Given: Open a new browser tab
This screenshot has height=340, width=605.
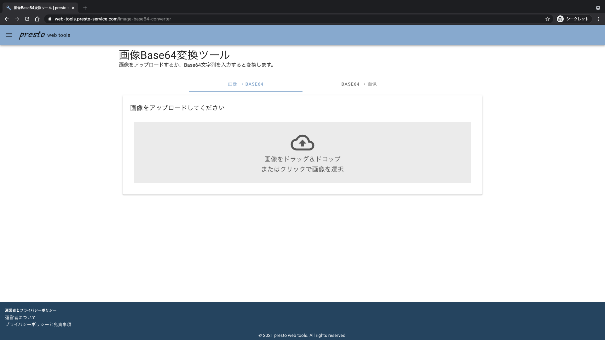Looking at the screenshot, I should click(x=84, y=8).
